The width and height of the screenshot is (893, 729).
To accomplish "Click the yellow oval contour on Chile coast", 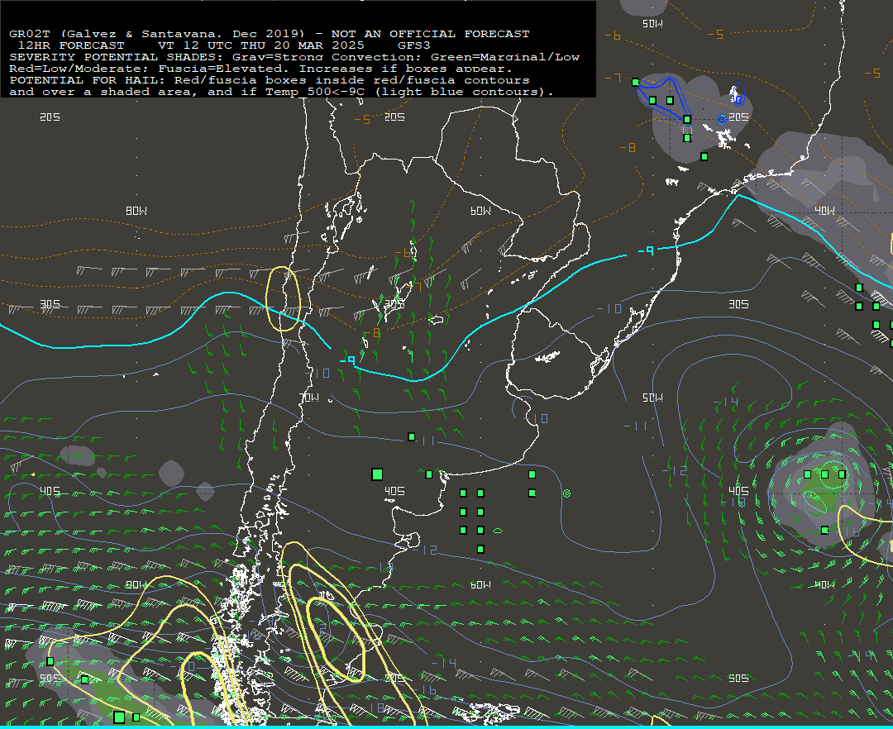I will (x=283, y=298).
